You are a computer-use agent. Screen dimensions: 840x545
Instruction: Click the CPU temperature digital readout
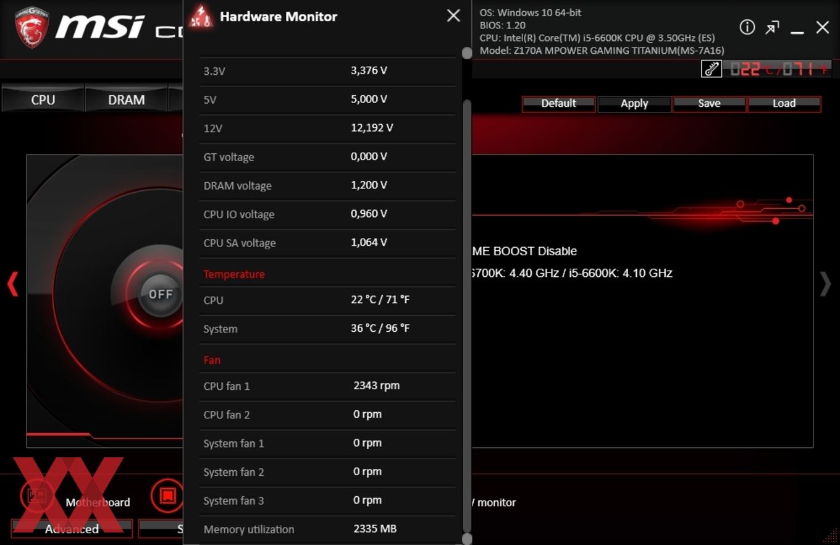point(779,69)
